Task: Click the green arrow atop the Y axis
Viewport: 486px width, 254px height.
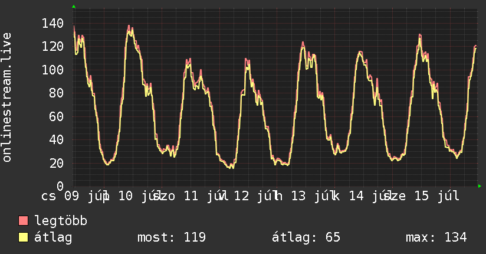Action: tap(74, 6)
